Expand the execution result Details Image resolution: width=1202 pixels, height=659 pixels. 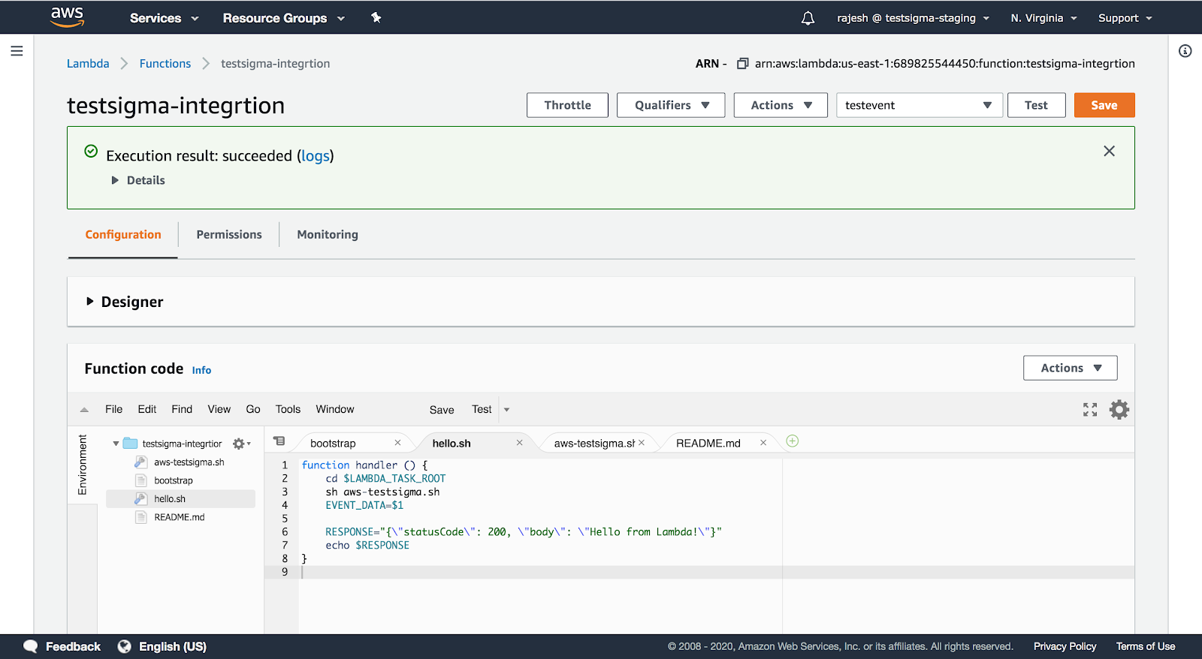tap(138, 180)
